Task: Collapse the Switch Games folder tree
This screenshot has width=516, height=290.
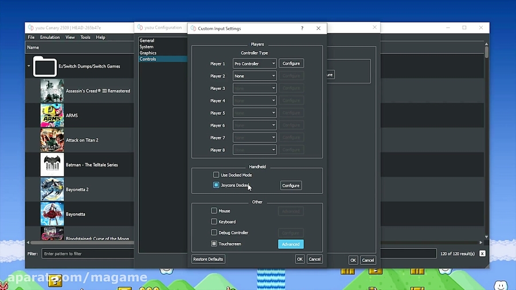Action: [x=29, y=66]
